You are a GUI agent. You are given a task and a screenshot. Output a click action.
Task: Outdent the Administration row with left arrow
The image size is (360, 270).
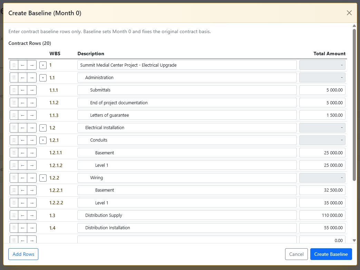click(x=22, y=78)
